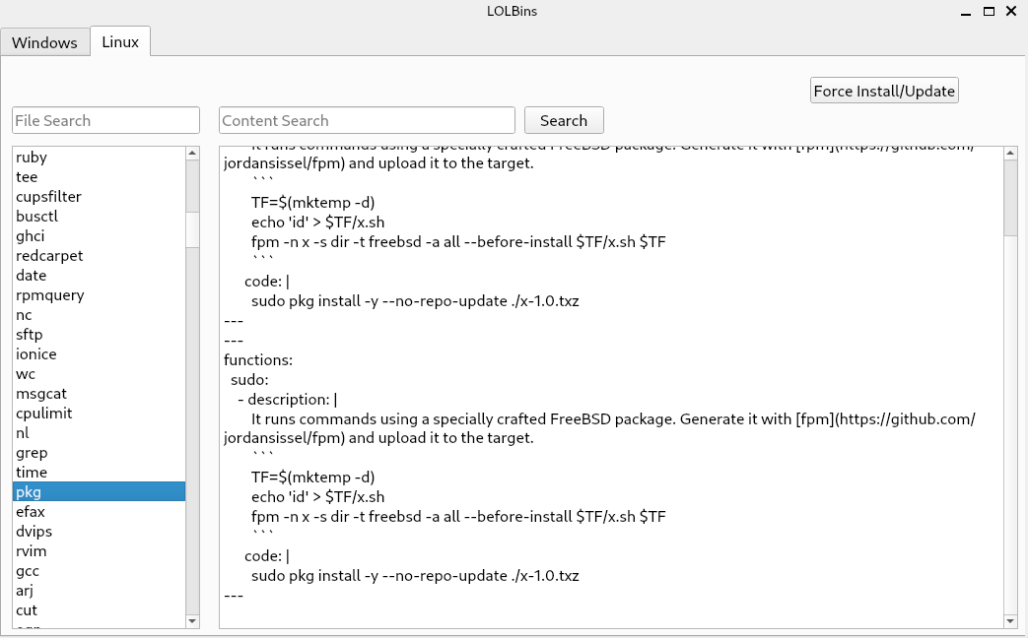This screenshot has width=1028, height=638.
Task: Select rpmquery in the file list
Action: (x=99, y=294)
